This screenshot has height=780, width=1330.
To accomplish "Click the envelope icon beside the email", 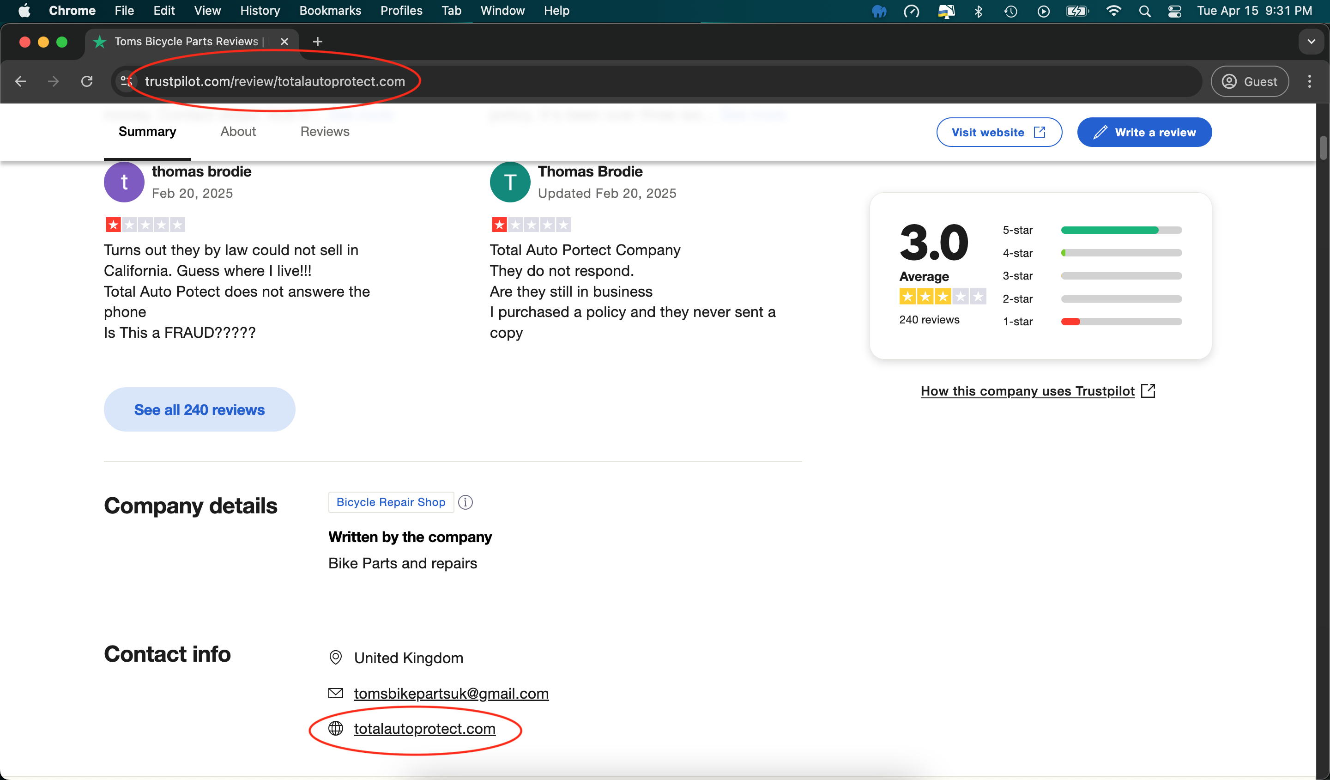I will click(336, 694).
